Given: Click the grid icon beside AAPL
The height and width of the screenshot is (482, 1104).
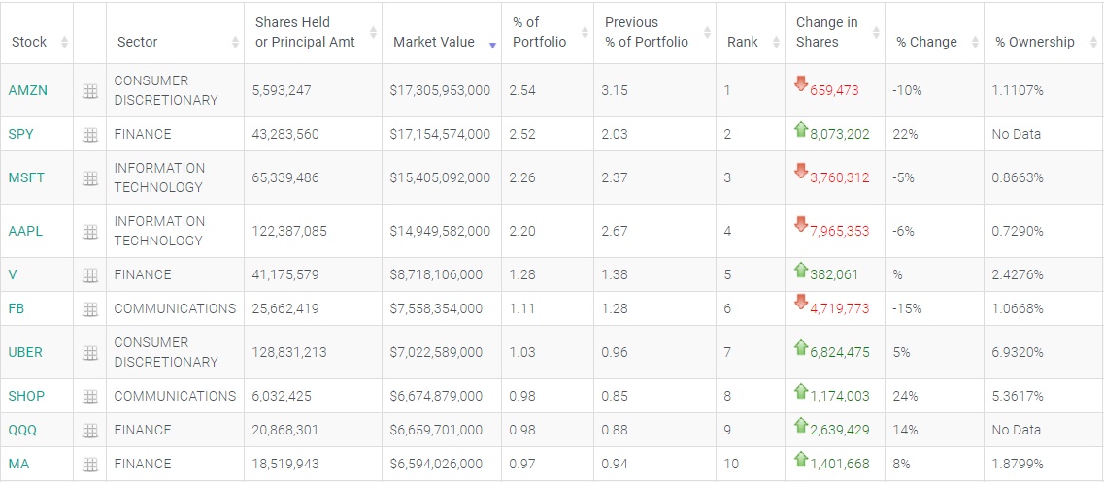Looking at the screenshot, I should click(x=90, y=232).
